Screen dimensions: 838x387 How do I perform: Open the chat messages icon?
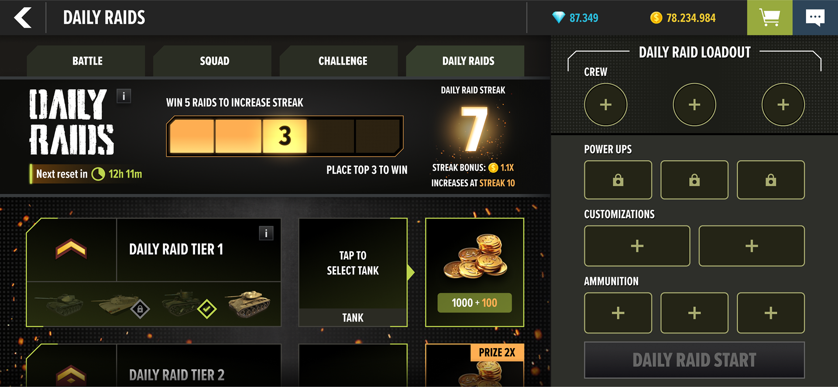tap(815, 17)
